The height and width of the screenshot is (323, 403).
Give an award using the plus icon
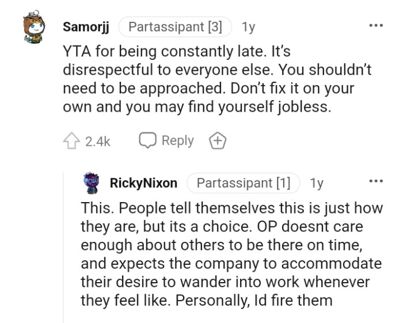point(218,141)
